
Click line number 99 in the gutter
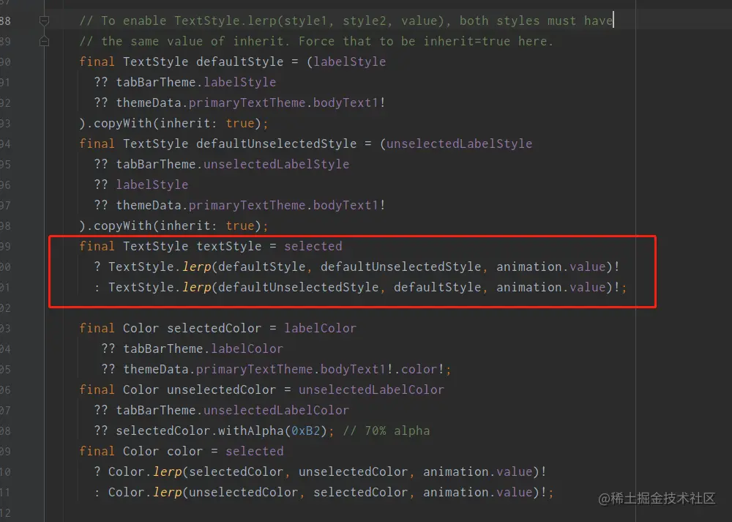(6, 246)
